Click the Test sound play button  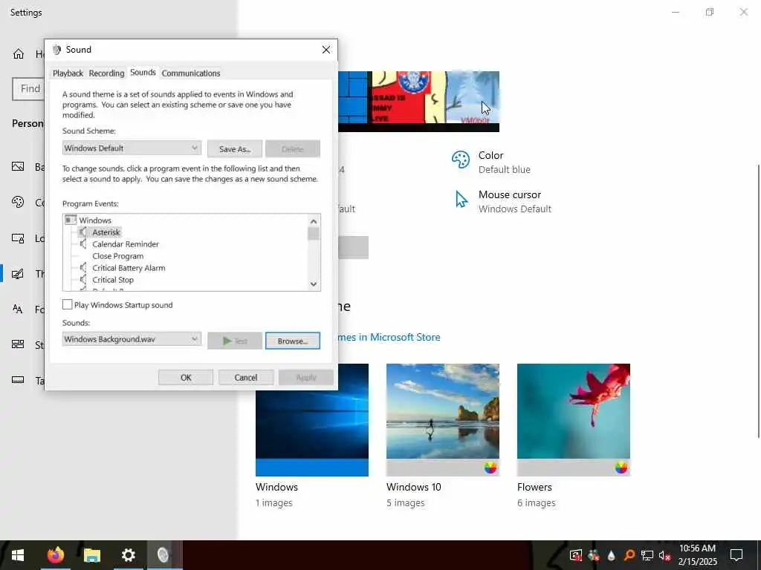pyautogui.click(x=235, y=341)
